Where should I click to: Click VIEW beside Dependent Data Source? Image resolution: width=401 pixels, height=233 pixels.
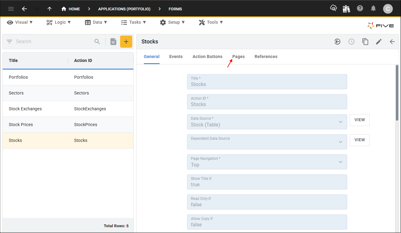360,140
